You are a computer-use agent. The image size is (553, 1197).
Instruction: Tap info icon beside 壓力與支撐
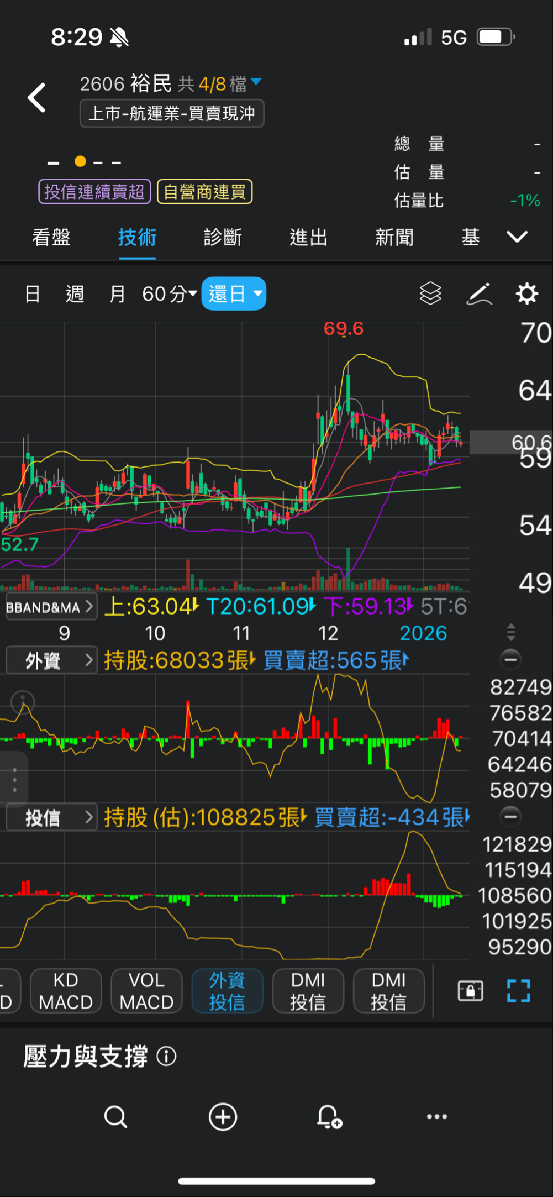click(166, 1057)
